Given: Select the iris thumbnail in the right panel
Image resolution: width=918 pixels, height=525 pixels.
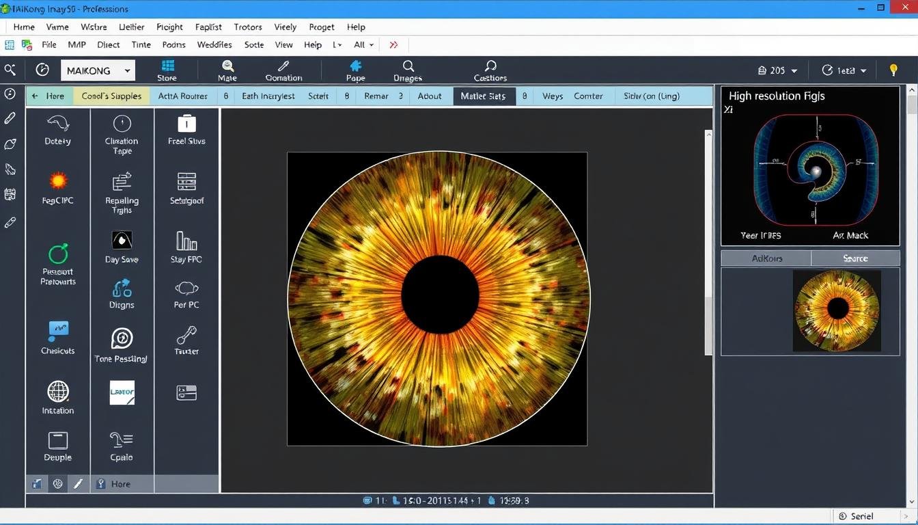Looking at the screenshot, I should (x=836, y=310).
